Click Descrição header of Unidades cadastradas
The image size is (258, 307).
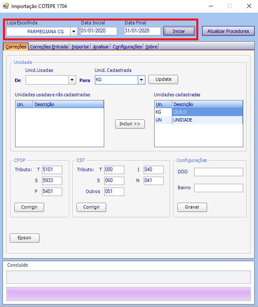coord(208,104)
